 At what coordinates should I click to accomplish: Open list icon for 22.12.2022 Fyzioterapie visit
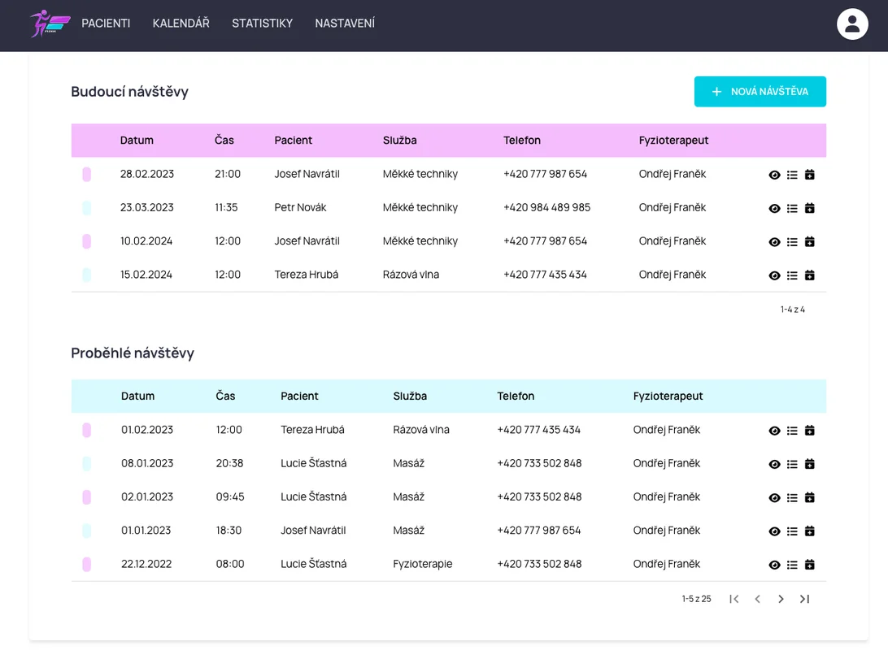click(x=792, y=565)
